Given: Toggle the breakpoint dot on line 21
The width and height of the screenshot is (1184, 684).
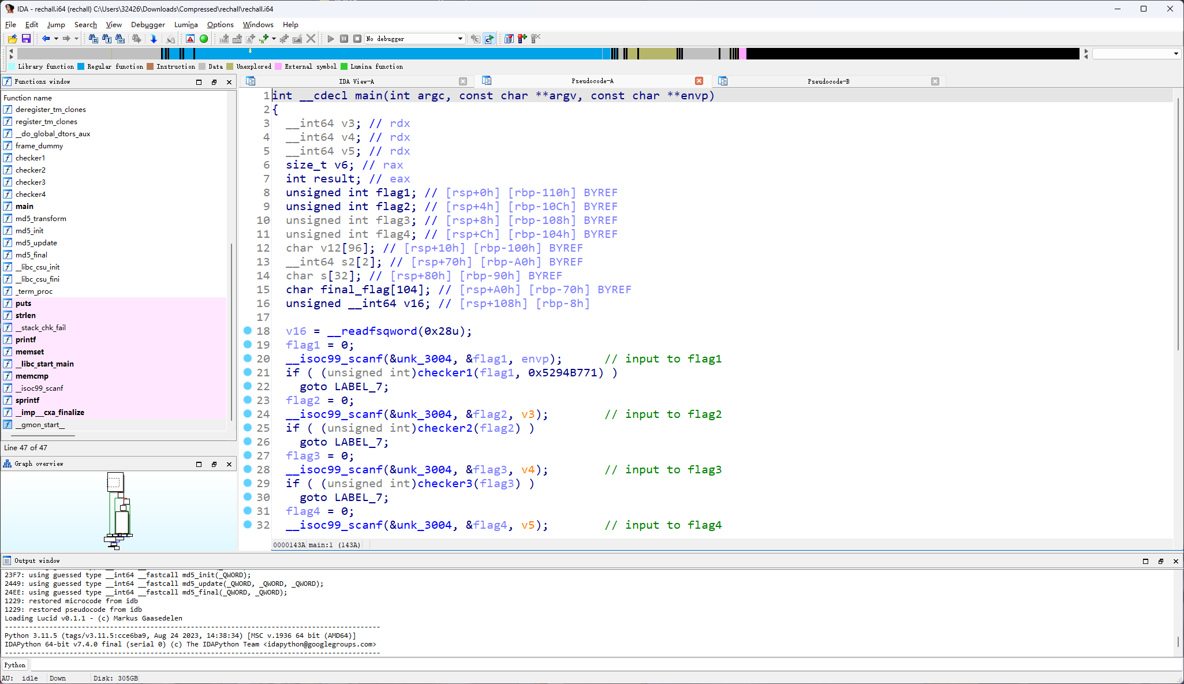Looking at the screenshot, I should click(248, 372).
